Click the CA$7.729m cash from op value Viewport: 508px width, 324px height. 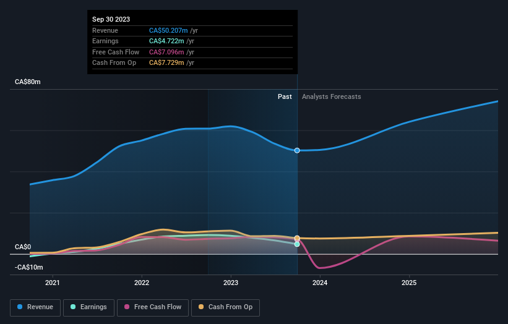[166, 63]
